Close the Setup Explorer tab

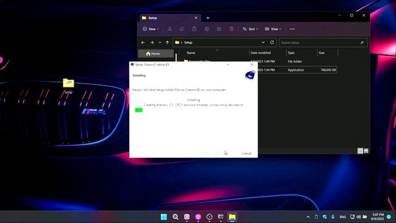pos(196,18)
